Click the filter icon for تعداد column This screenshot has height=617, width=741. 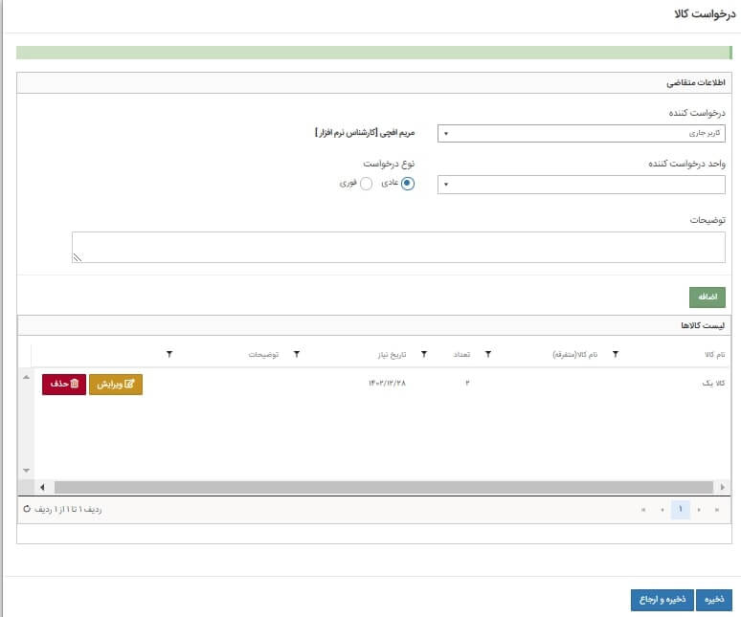point(424,355)
